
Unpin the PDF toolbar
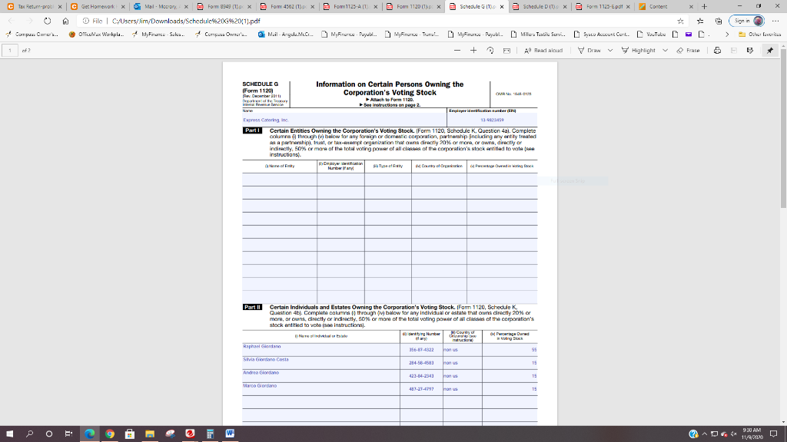tap(769, 50)
